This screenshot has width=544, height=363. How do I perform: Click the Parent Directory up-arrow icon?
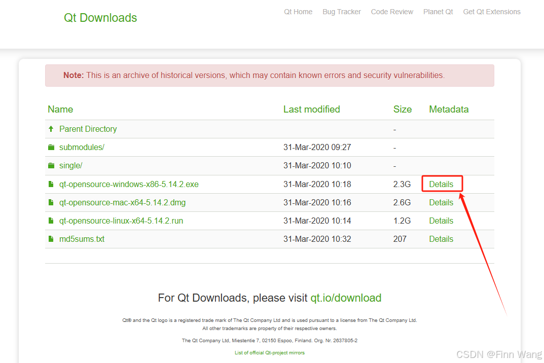point(51,129)
